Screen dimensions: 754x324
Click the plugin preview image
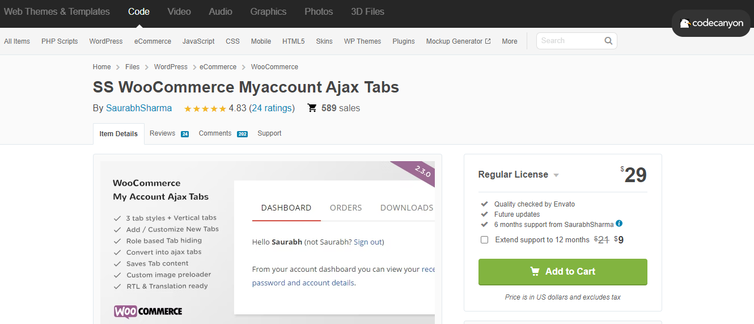(x=268, y=242)
